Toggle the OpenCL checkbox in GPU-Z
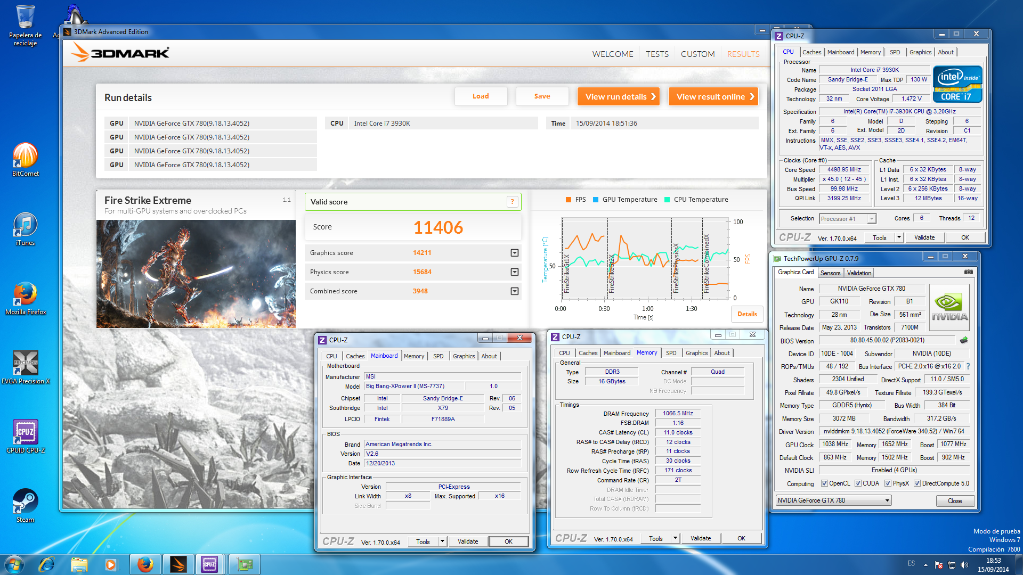 824,483
